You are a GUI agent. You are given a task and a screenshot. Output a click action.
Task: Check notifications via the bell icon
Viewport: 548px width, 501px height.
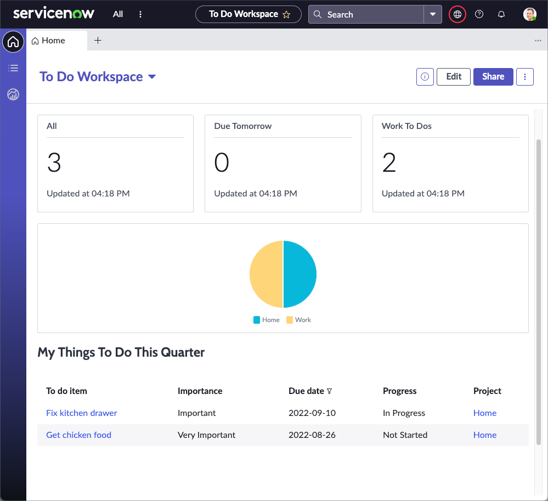click(501, 14)
